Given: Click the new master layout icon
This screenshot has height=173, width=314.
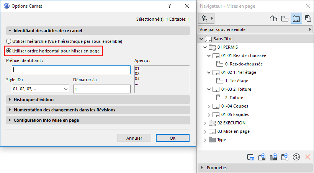Looking at the screenshot, I should [273, 157].
